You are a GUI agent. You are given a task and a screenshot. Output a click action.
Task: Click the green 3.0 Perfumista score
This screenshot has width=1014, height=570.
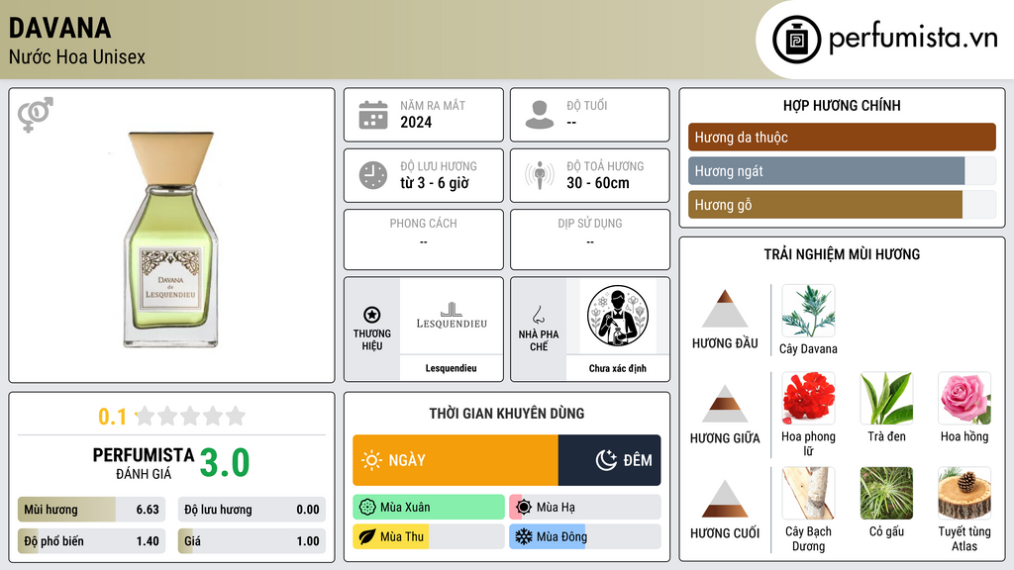[225, 463]
